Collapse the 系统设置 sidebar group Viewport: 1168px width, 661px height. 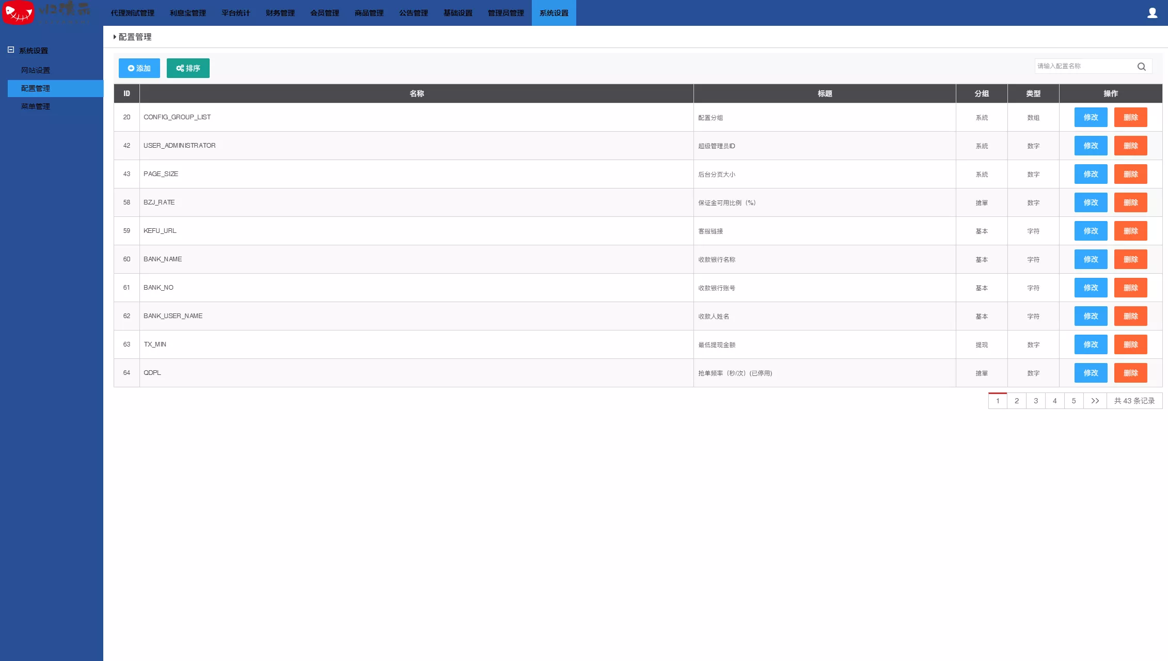point(11,50)
